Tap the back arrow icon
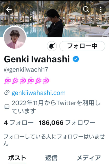The image size is (109, 164). pyautogui.click(x=9, y=10)
